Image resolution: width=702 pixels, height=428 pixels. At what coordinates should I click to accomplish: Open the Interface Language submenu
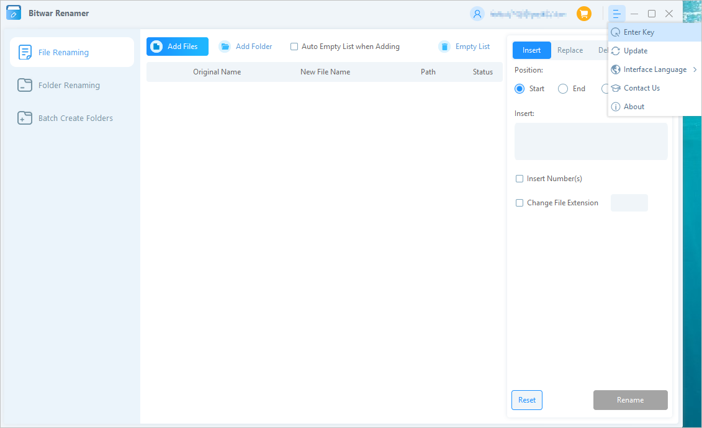[x=655, y=69]
